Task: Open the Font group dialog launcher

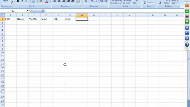Action: [50, 6]
